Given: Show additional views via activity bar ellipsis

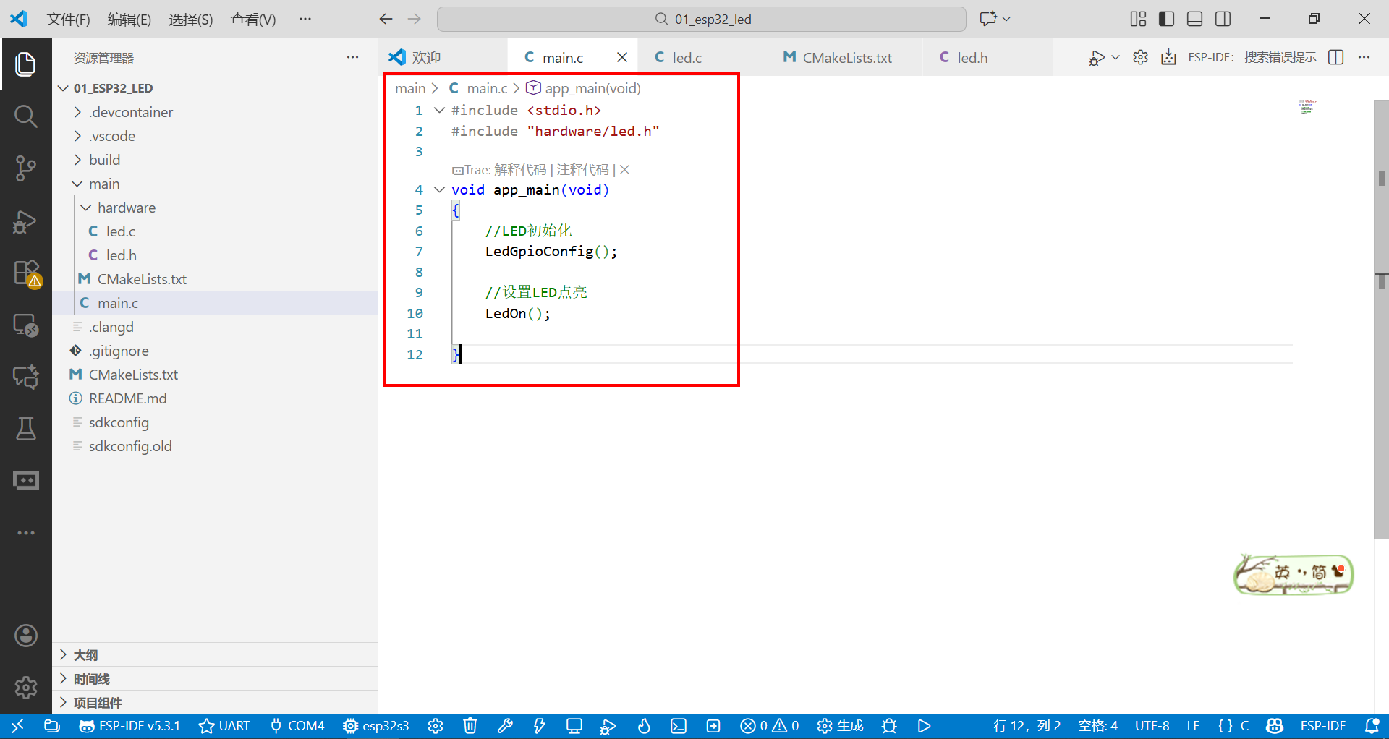Looking at the screenshot, I should pos(26,533).
